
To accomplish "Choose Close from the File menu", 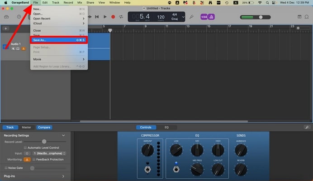I will click(x=59, y=31).
